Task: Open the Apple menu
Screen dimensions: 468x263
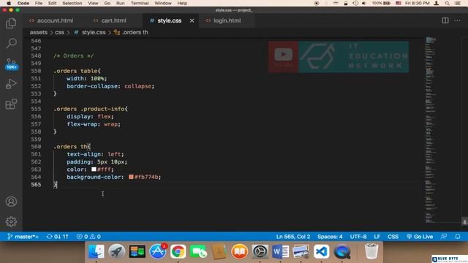Action: tap(9, 3)
